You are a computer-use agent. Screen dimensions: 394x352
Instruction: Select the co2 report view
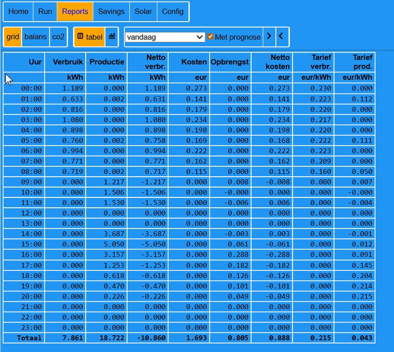pyautogui.click(x=59, y=37)
